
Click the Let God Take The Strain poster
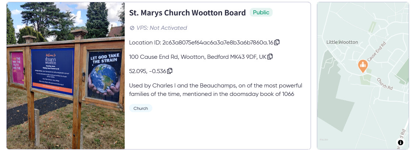[x=105, y=76]
